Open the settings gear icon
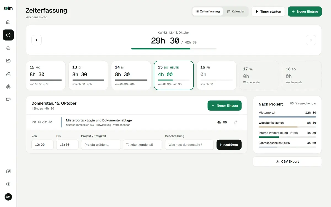331x207 pixels. (8, 184)
